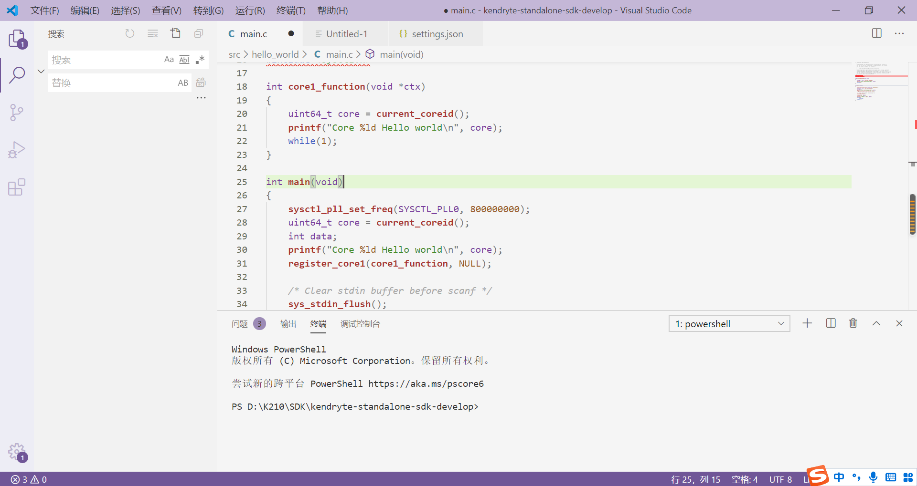917x486 pixels.
Task: Switch to the Untitled-1 tab
Action: coord(347,34)
